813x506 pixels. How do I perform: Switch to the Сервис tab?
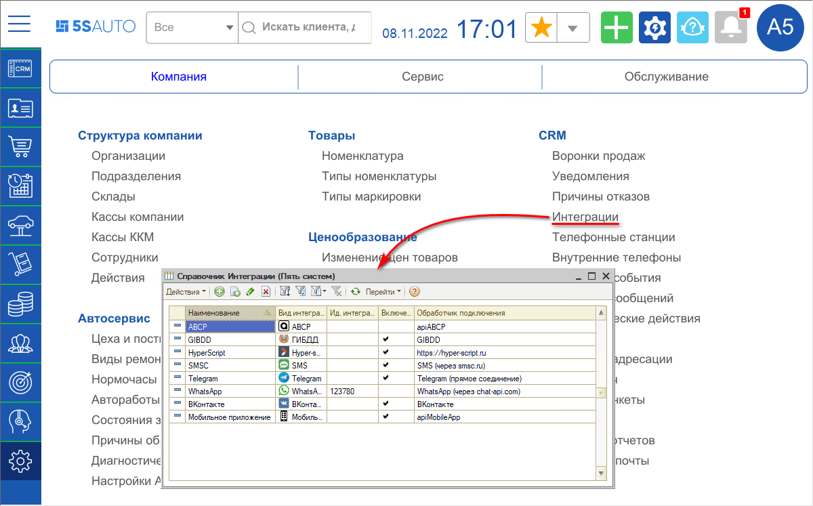[x=423, y=77]
